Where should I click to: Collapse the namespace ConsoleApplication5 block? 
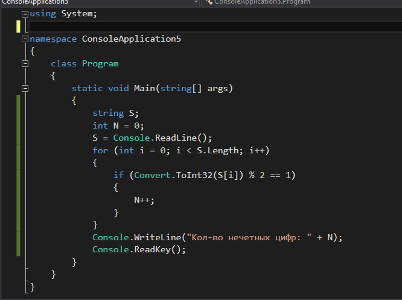click(x=25, y=39)
